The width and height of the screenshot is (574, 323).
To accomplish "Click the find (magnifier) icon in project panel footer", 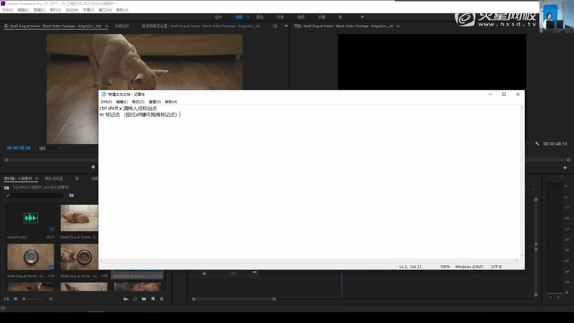I will tap(134, 299).
